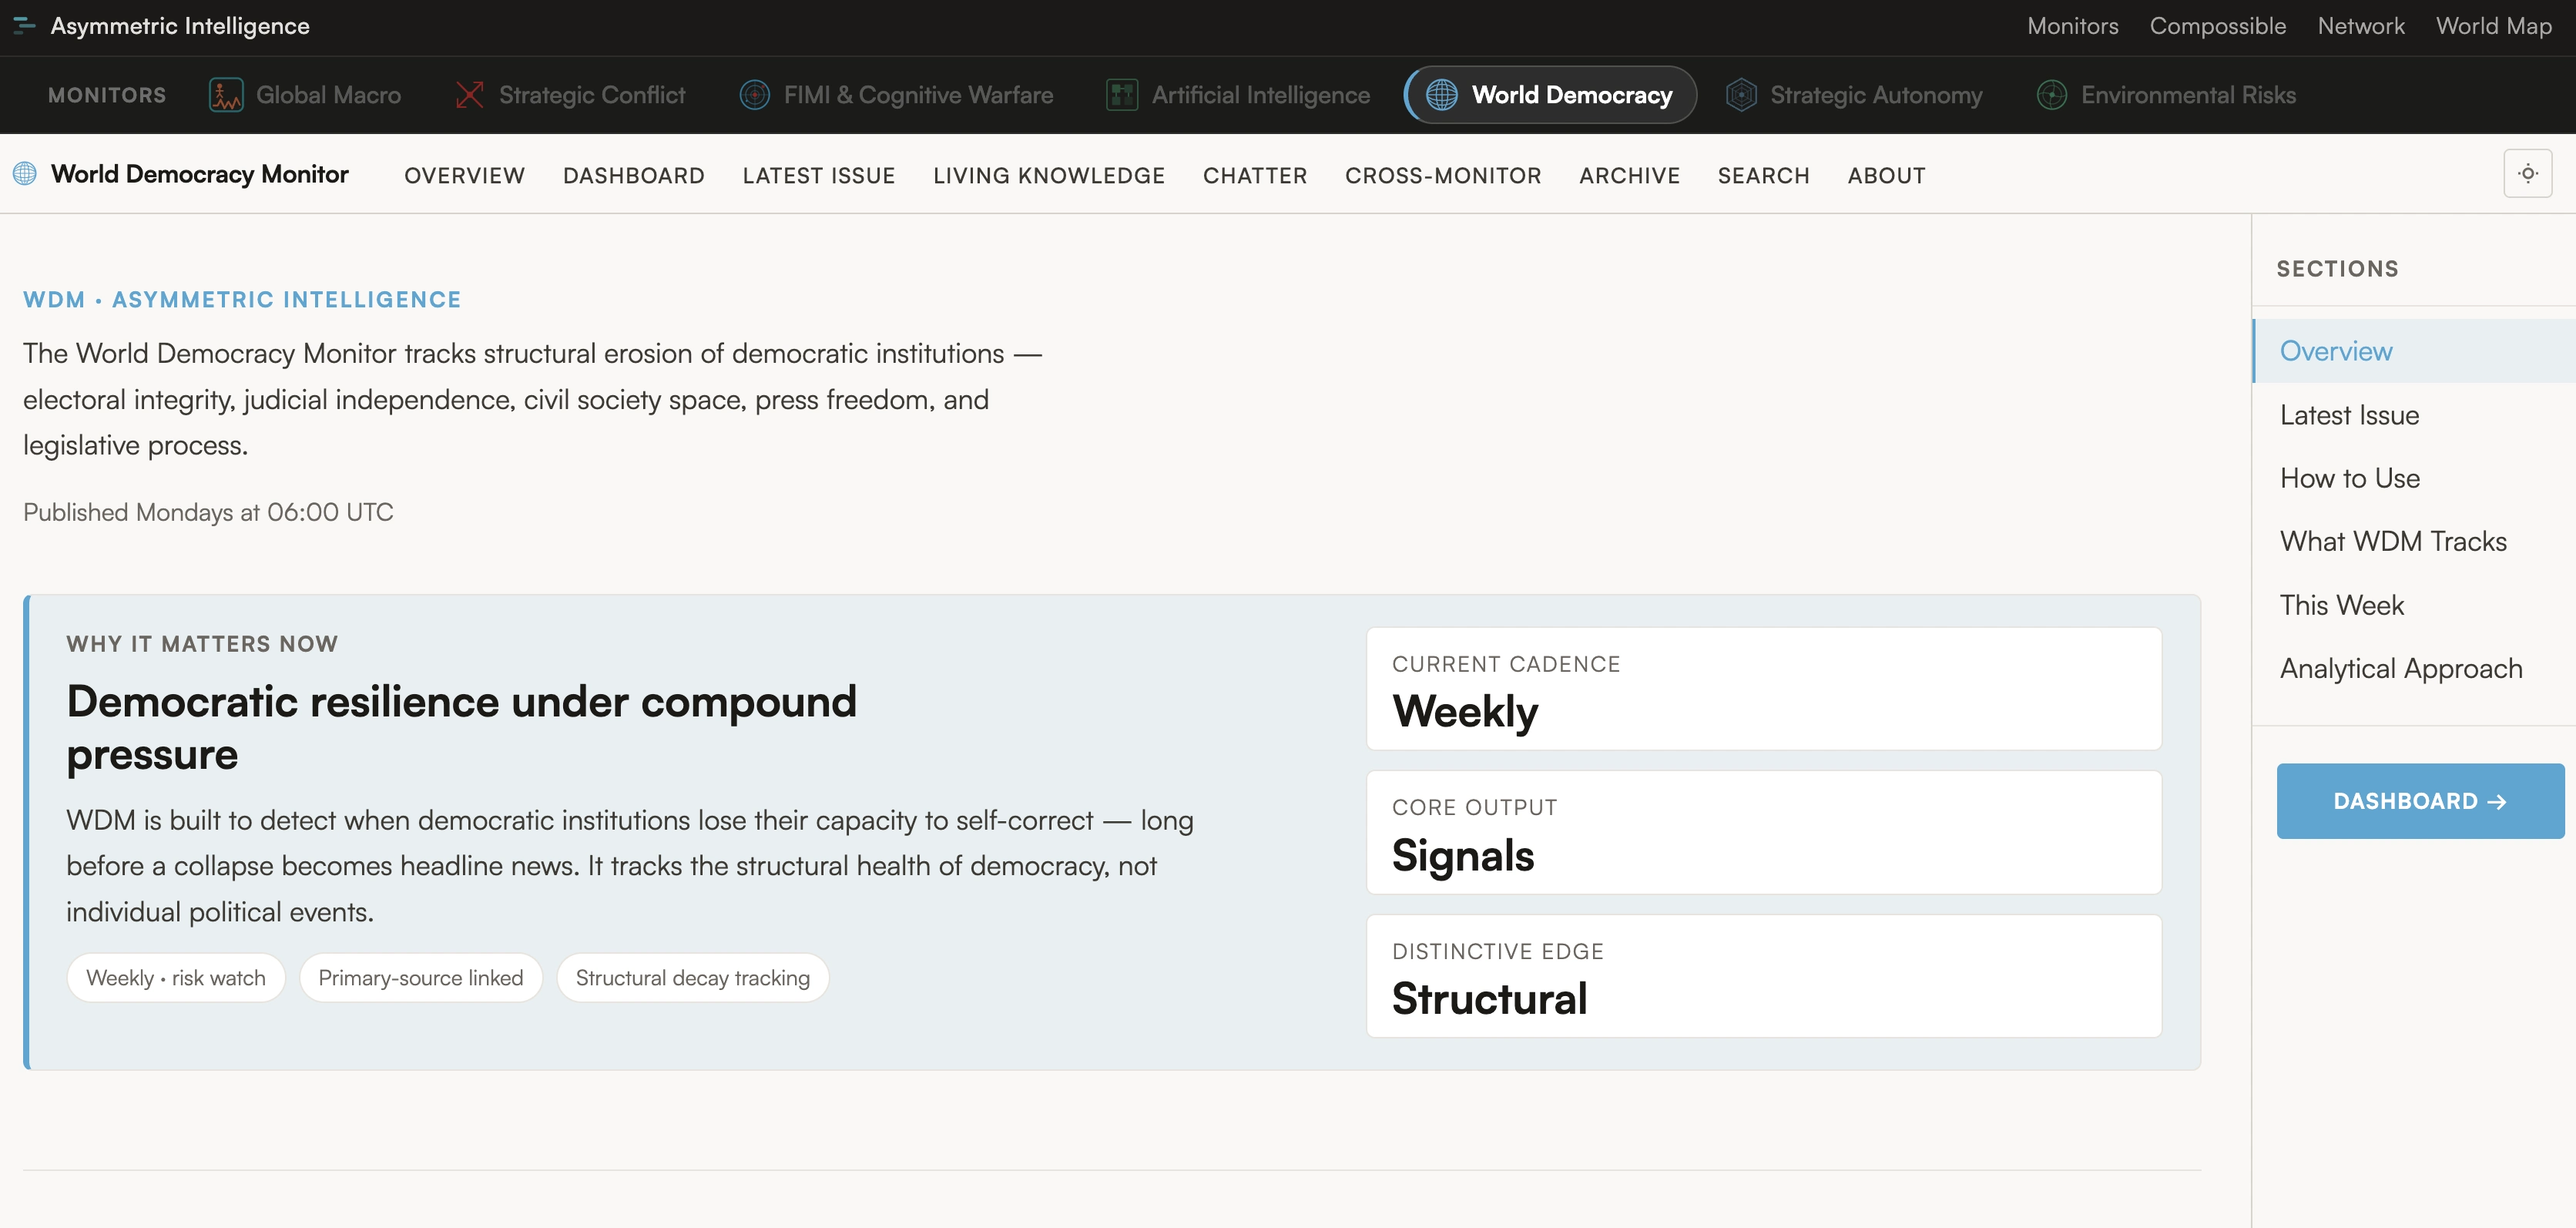Click the Strategic Autonomy hexagon icon
This screenshot has width=2576, height=1228.
point(1741,95)
